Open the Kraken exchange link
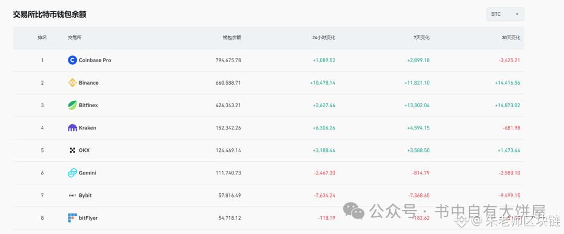This screenshot has width=564, height=234. [87, 127]
